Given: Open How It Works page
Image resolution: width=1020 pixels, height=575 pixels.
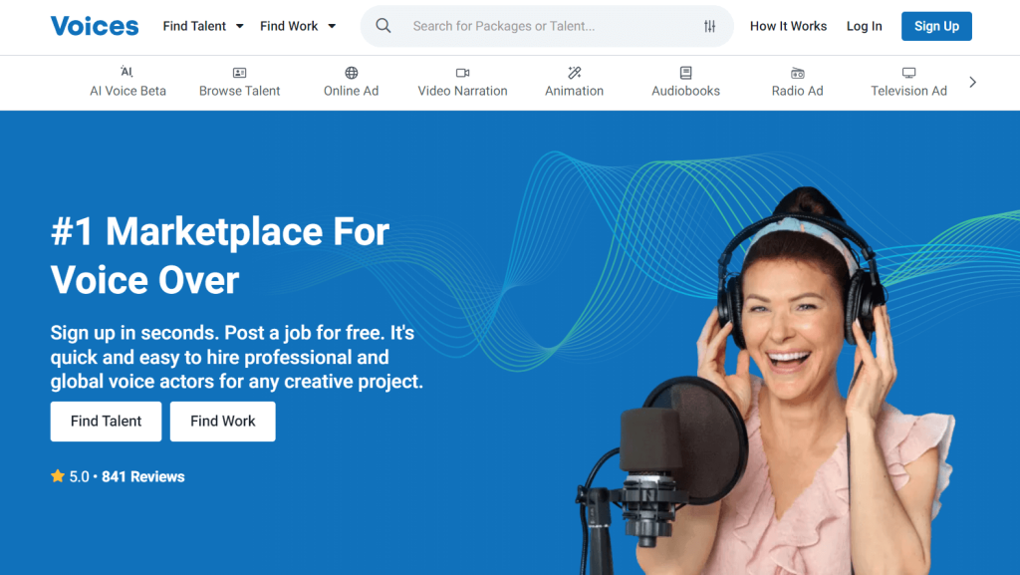Looking at the screenshot, I should (788, 26).
